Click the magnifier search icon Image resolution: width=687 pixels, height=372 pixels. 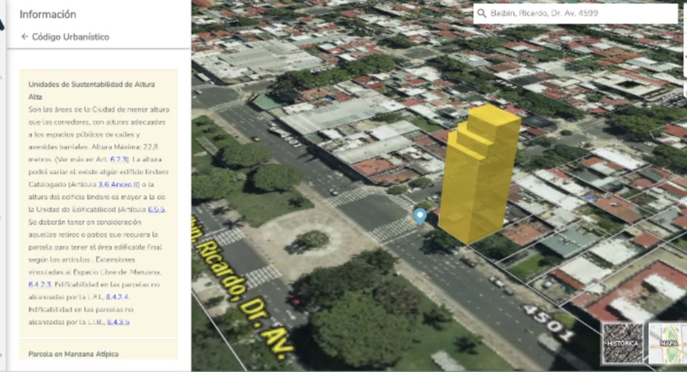tap(482, 13)
